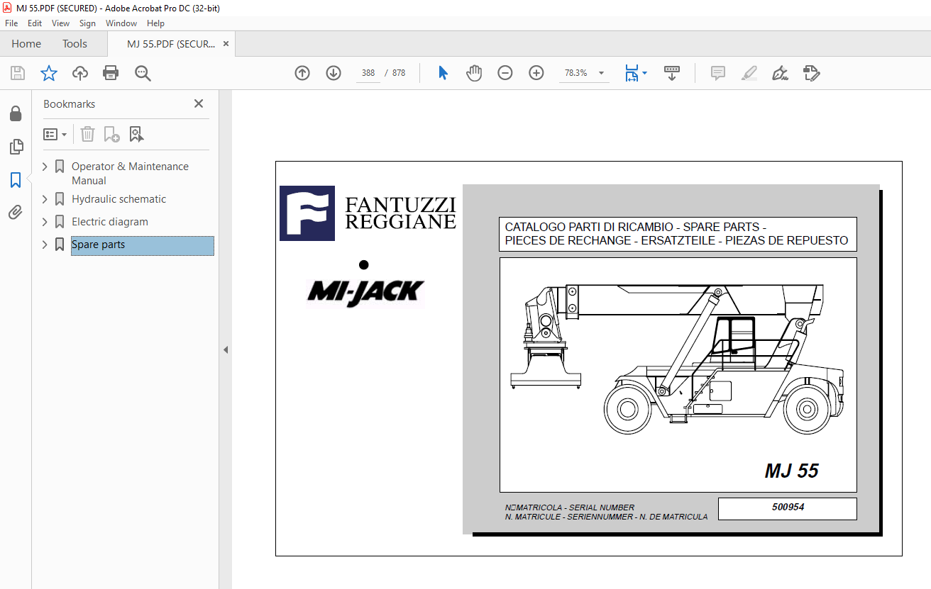931x589 pixels.
Task: Select the Electric diagram bookmark
Action: coord(110,222)
